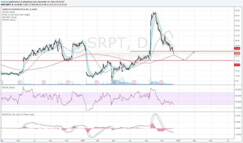Click the −1.84 (−5.78%) change value

click(29, 5)
